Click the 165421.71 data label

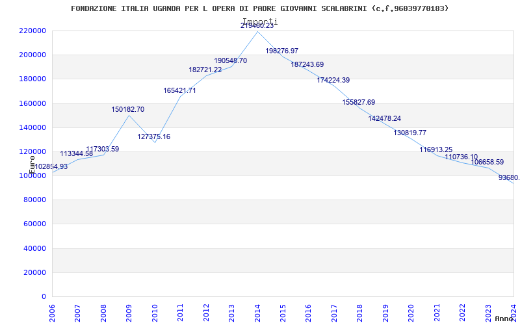click(180, 90)
